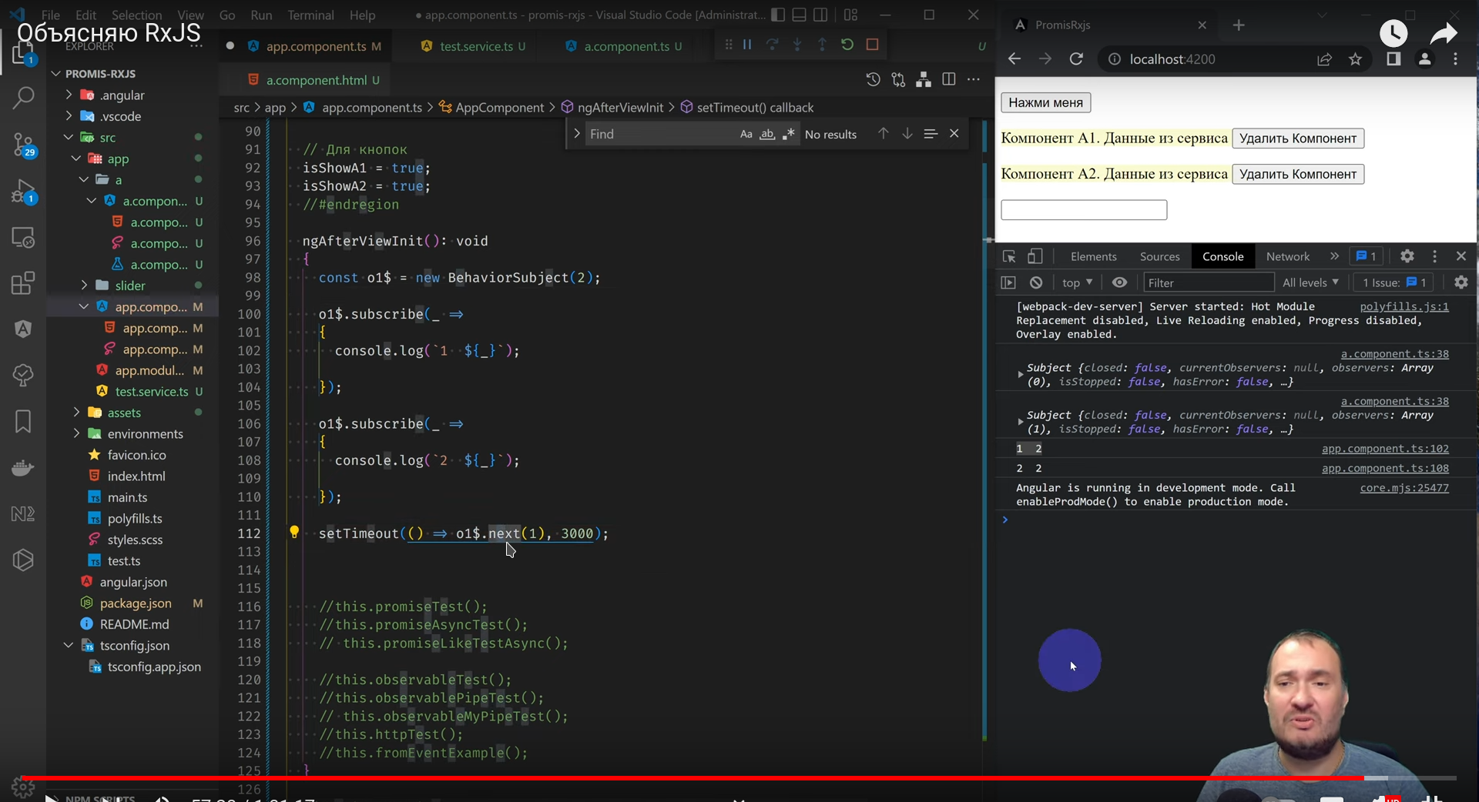This screenshot has height=802, width=1479.
Task: Clear the DevTools console
Action: tap(1036, 282)
